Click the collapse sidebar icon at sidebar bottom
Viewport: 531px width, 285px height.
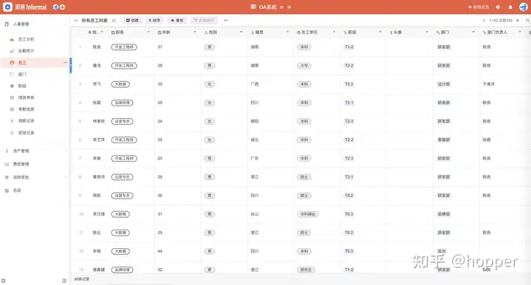(64, 281)
